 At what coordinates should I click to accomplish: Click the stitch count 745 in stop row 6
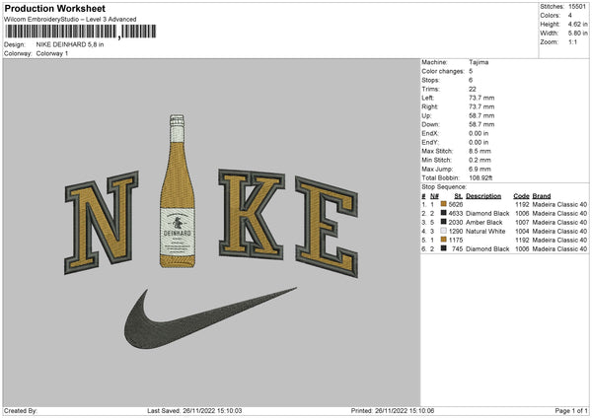tap(457, 249)
